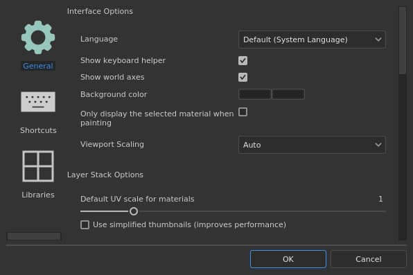This screenshot has width=413, height=275.
Task: Switch to the Shortcuts tab label
Action: [x=38, y=130]
